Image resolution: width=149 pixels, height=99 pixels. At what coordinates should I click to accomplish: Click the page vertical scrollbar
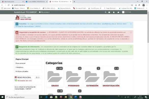click(148, 27)
